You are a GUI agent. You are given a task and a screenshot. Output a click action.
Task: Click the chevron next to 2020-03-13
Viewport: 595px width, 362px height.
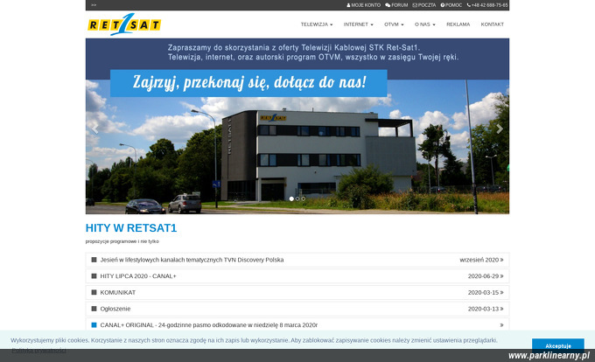(x=501, y=309)
